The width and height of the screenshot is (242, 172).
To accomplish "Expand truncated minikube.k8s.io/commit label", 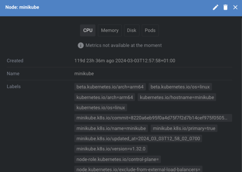I will pos(153,118).
